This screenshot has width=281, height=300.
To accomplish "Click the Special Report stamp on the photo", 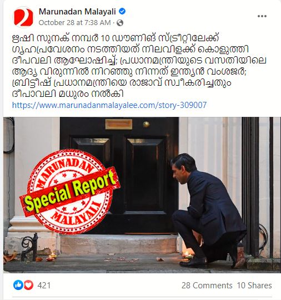I will pos(70,191).
